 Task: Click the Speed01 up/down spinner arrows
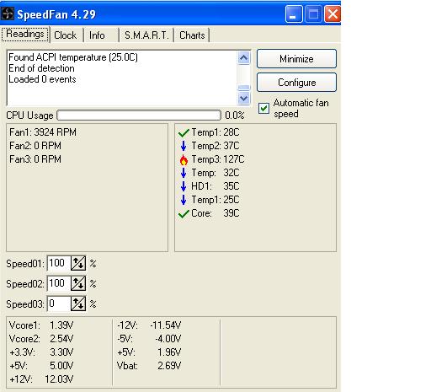click(78, 263)
